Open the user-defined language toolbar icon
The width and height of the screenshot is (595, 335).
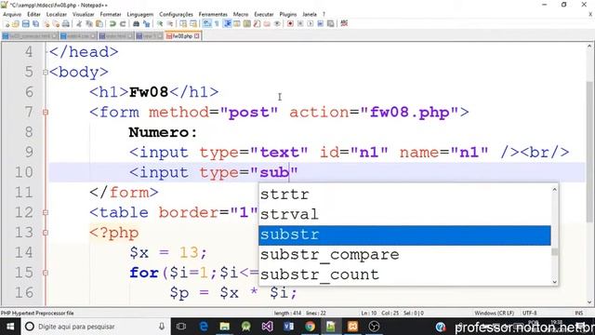(x=237, y=23)
